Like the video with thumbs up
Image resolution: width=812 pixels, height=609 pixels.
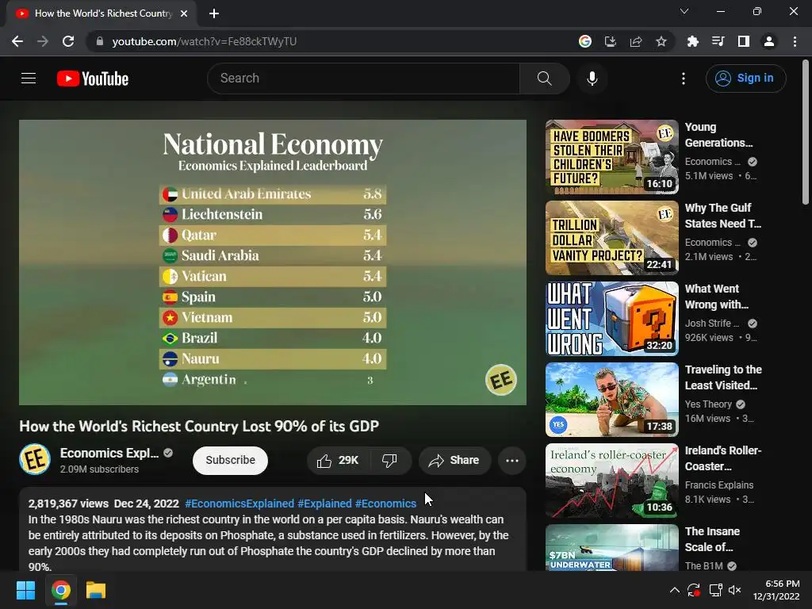click(338, 461)
